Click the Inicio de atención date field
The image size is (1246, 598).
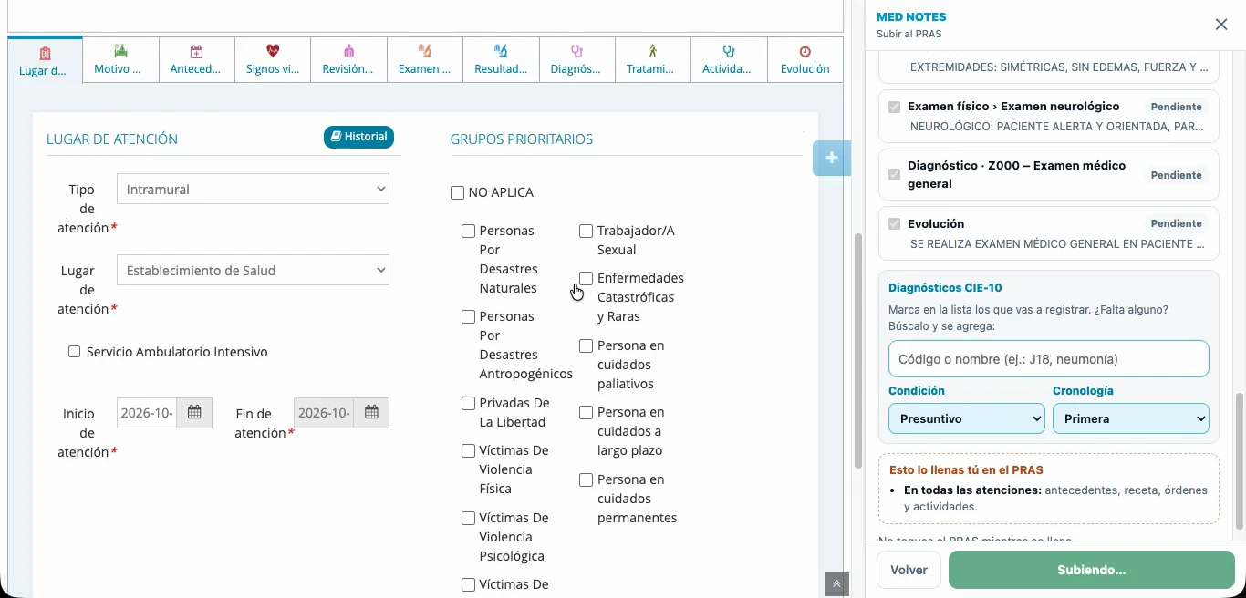tap(147, 413)
